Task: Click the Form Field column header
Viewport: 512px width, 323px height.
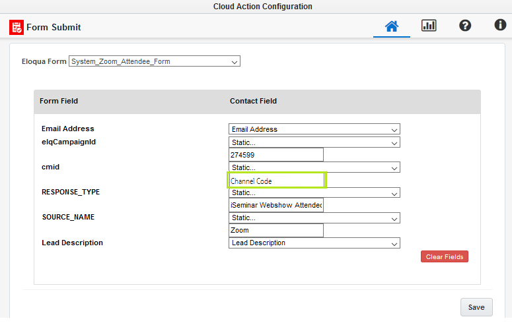Action: pyautogui.click(x=59, y=102)
